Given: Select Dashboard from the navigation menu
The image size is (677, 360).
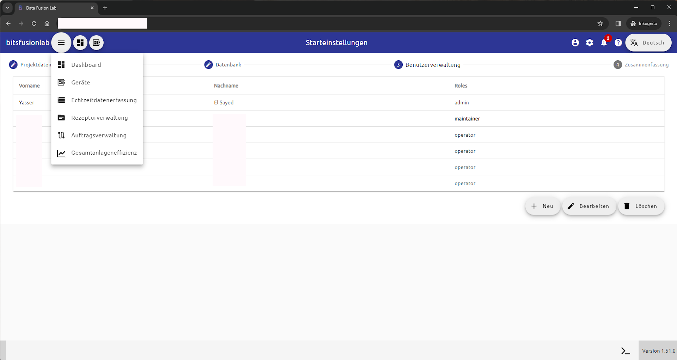Looking at the screenshot, I should (x=86, y=65).
